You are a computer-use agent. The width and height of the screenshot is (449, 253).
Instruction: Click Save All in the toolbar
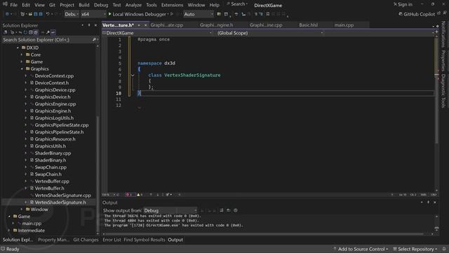coord(41,14)
